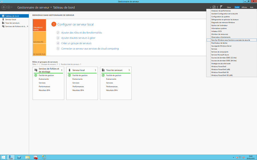The image size is (257, 160).
Task: Click Créer un groupe de serveurs
Action: coord(76,43)
